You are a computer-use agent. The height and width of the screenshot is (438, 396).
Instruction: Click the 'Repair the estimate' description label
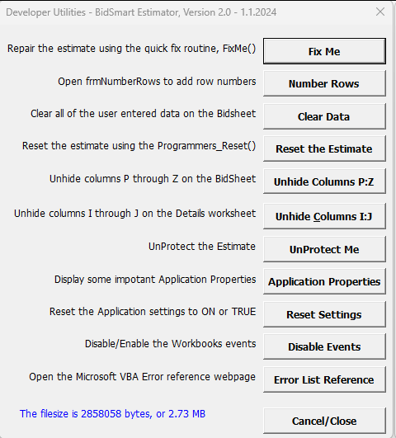(x=131, y=49)
